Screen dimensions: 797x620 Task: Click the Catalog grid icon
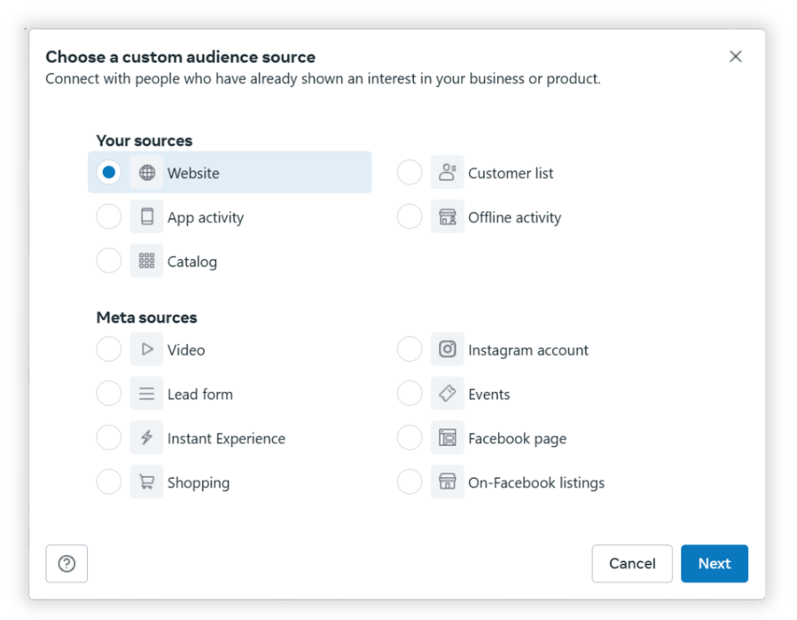pos(147,261)
